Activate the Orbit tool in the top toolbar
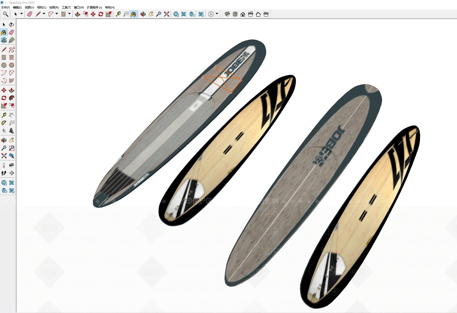The width and height of the screenshot is (457, 313). tap(143, 14)
